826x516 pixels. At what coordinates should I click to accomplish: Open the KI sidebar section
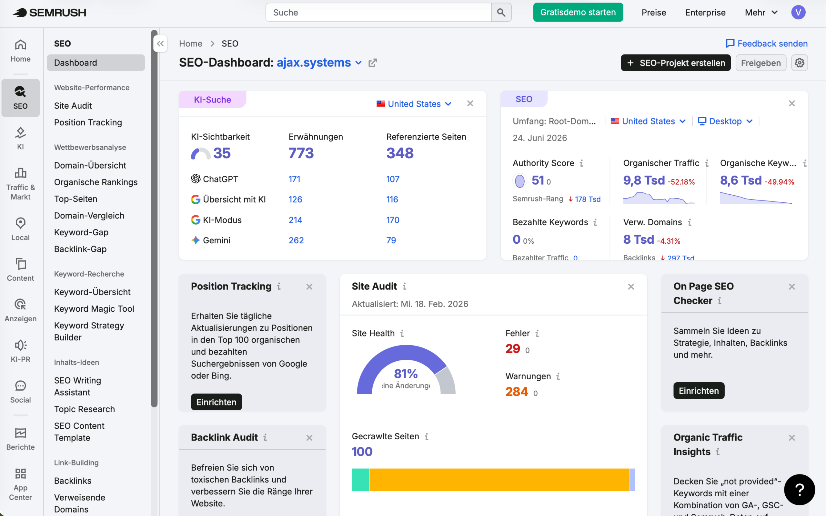(x=21, y=139)
